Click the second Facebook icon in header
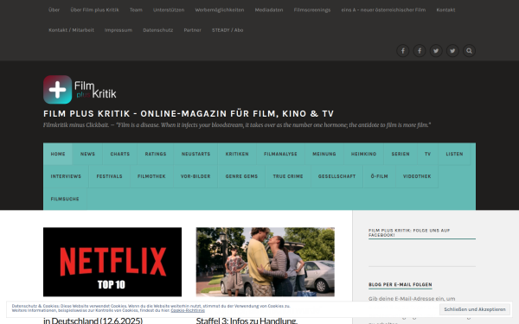This screenshot has height=324, width=519. (x=420, y=51)
